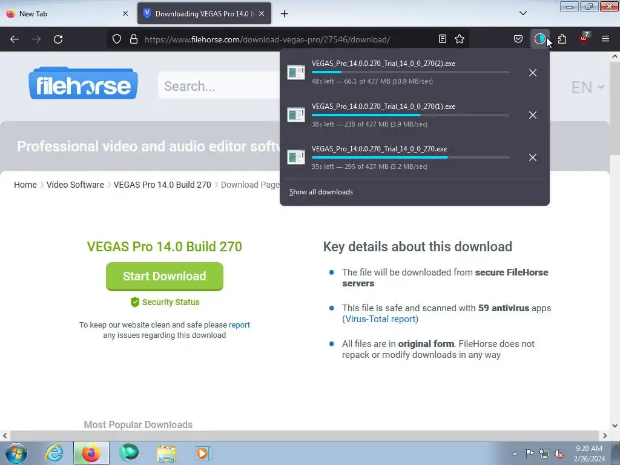
Task: Open the tracking protection shield icon
Action: click(117, 39)
